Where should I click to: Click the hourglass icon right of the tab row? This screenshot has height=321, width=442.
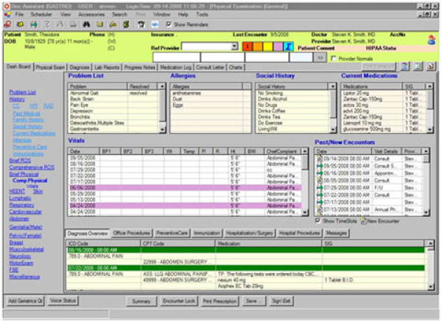point(405,66)
